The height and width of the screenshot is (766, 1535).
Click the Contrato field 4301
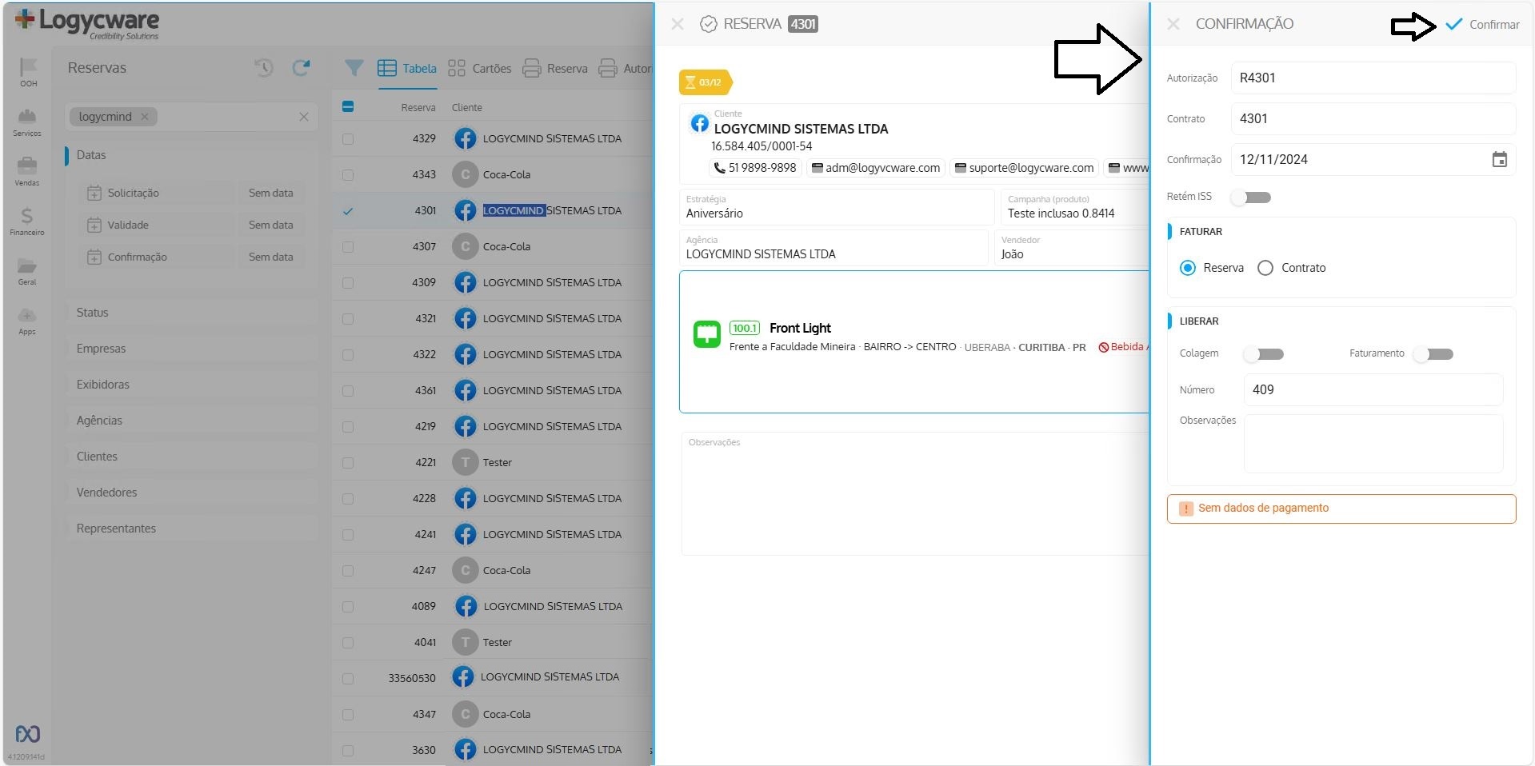[x=1373, y=118]
